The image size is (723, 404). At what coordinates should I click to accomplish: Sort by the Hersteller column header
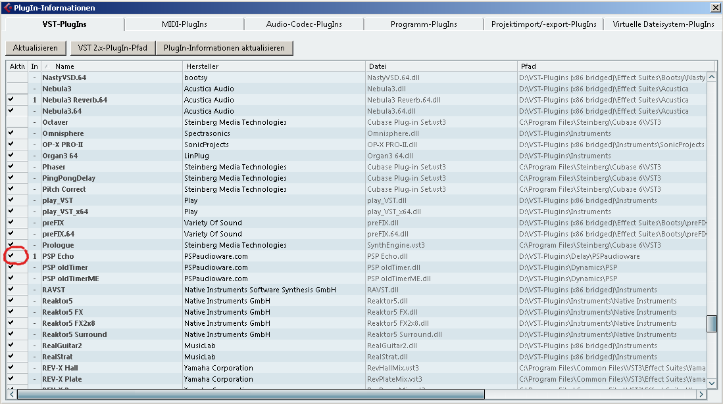[x=274, y=66]
